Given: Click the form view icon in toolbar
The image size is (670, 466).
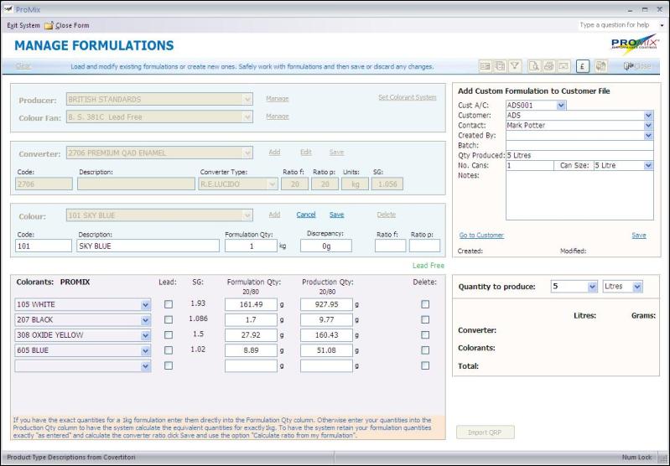Looking at the screenshot, I should [x=485, y=66].
